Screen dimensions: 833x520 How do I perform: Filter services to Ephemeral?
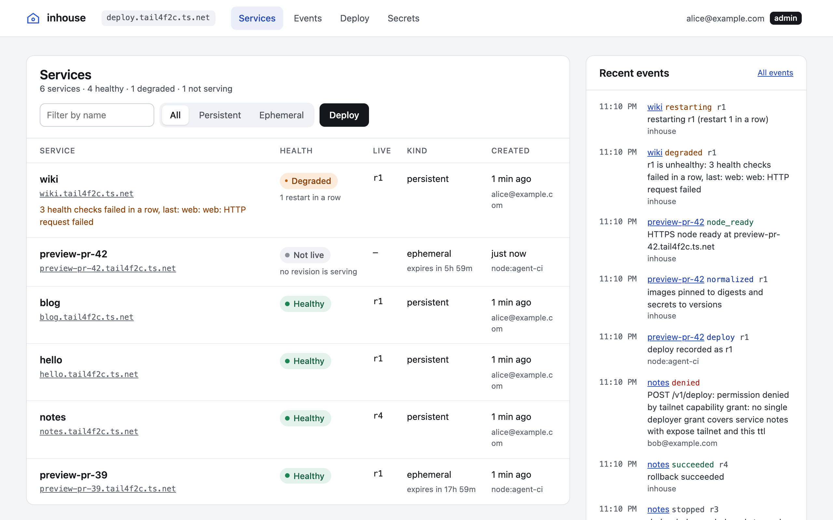[281, 115]
